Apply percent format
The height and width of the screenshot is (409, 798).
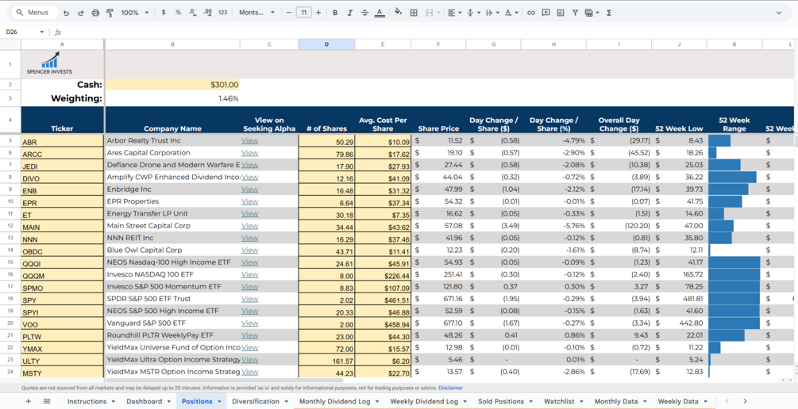pyautogui.click(x=178, y=13)
